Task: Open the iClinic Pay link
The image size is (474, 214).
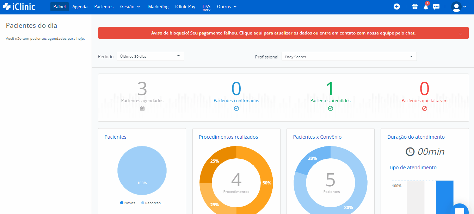Action: click(x=185, y=7)
